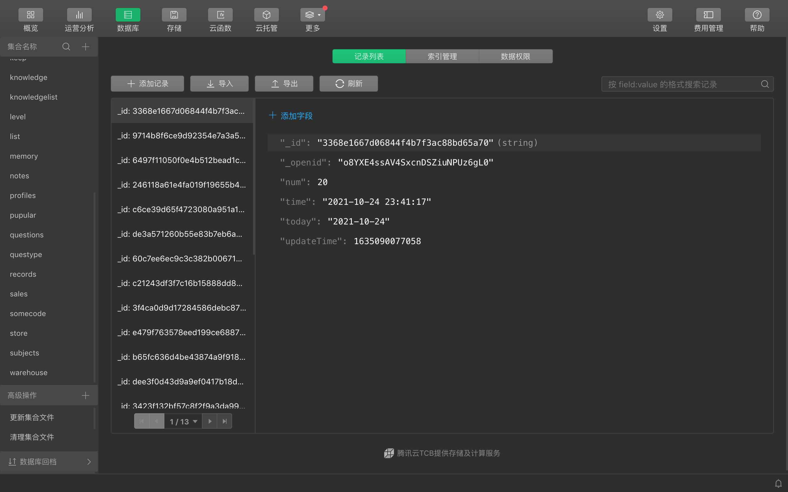This screenshot has width=788, height=492.
Task: Open the 概览 overview icon
Action: pos(30,15)
